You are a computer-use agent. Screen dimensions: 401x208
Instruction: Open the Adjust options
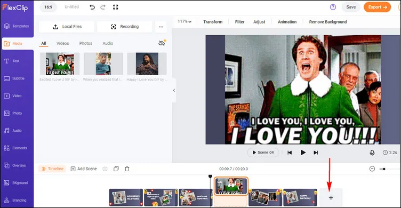click(259, 22)
